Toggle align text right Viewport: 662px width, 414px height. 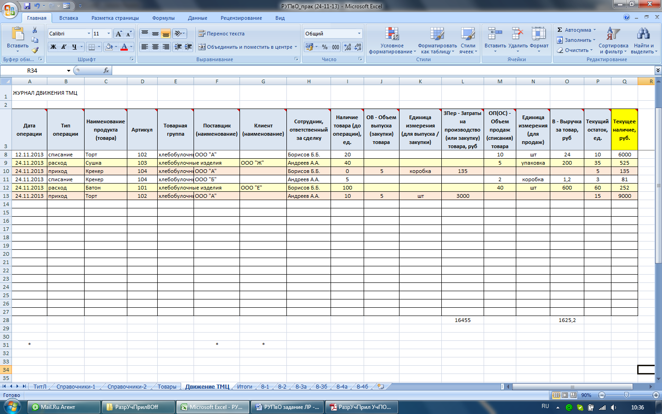click(x=166, y=47)
